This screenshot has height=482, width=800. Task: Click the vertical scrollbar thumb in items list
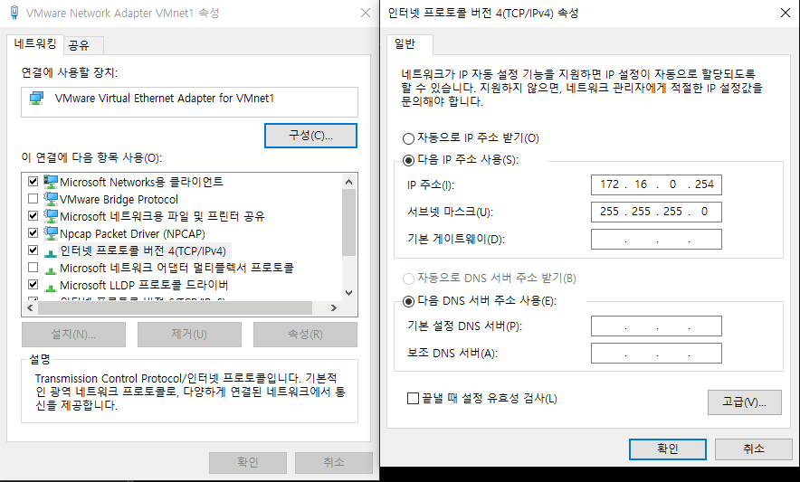(x=349, y=222)
